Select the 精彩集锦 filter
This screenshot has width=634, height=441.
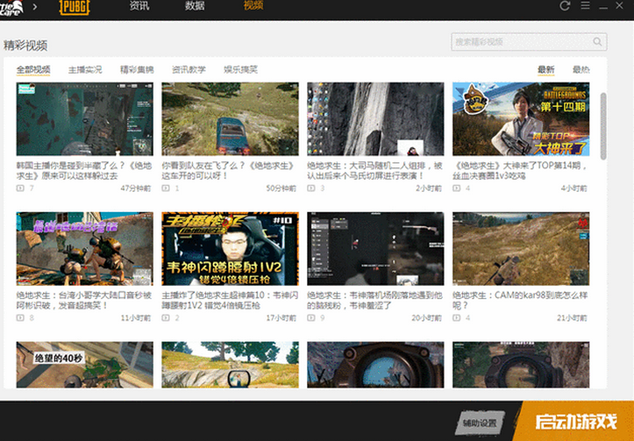137,69
